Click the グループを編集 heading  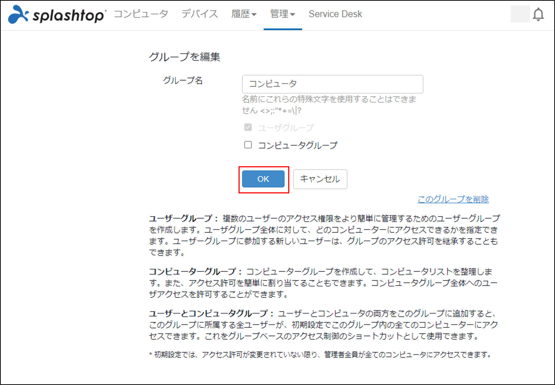point(185,57)
